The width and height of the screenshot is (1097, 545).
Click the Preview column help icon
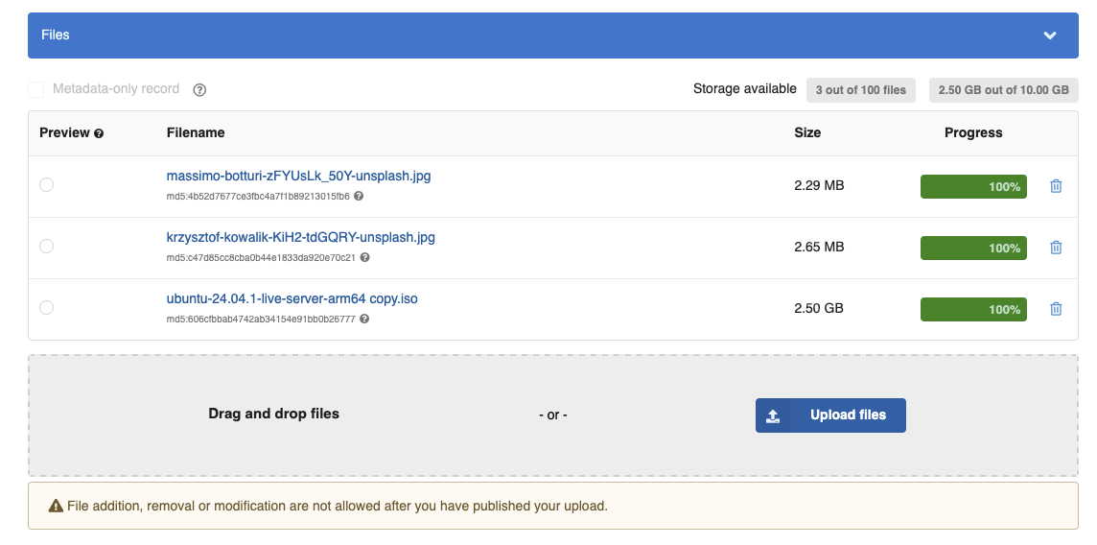pos(99,133)
